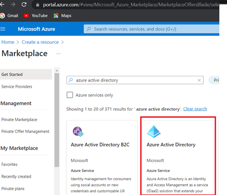Click the Azure Active Directory B2C icon
The image size is (227, 195).
coord(78,132)
